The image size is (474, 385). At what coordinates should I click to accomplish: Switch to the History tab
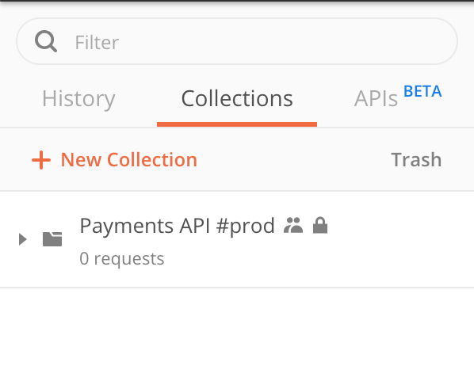[78, 99]
